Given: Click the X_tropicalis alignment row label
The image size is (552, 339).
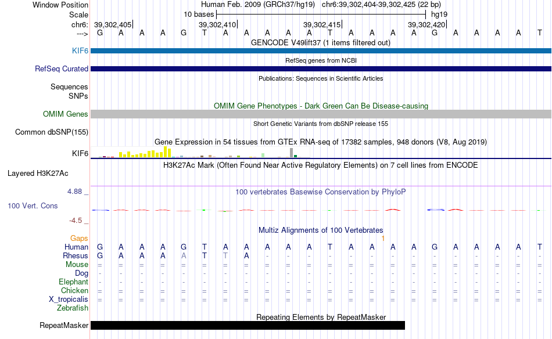Looking at the screenshot, I should (69, 300).
